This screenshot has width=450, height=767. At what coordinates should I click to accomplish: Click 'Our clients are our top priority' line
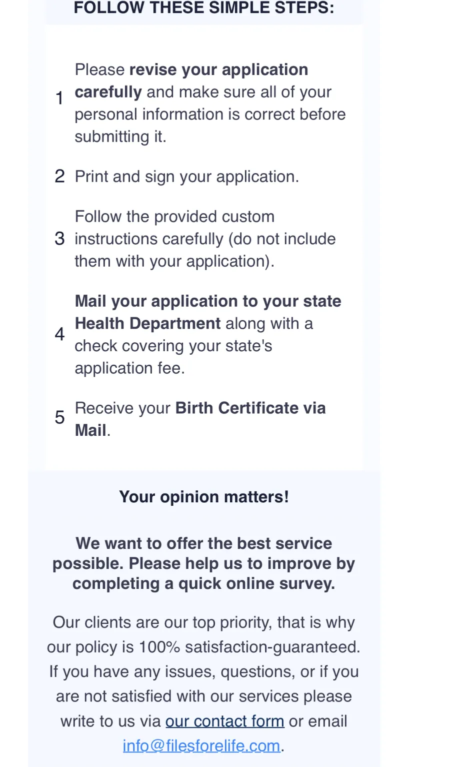point(204,622)
